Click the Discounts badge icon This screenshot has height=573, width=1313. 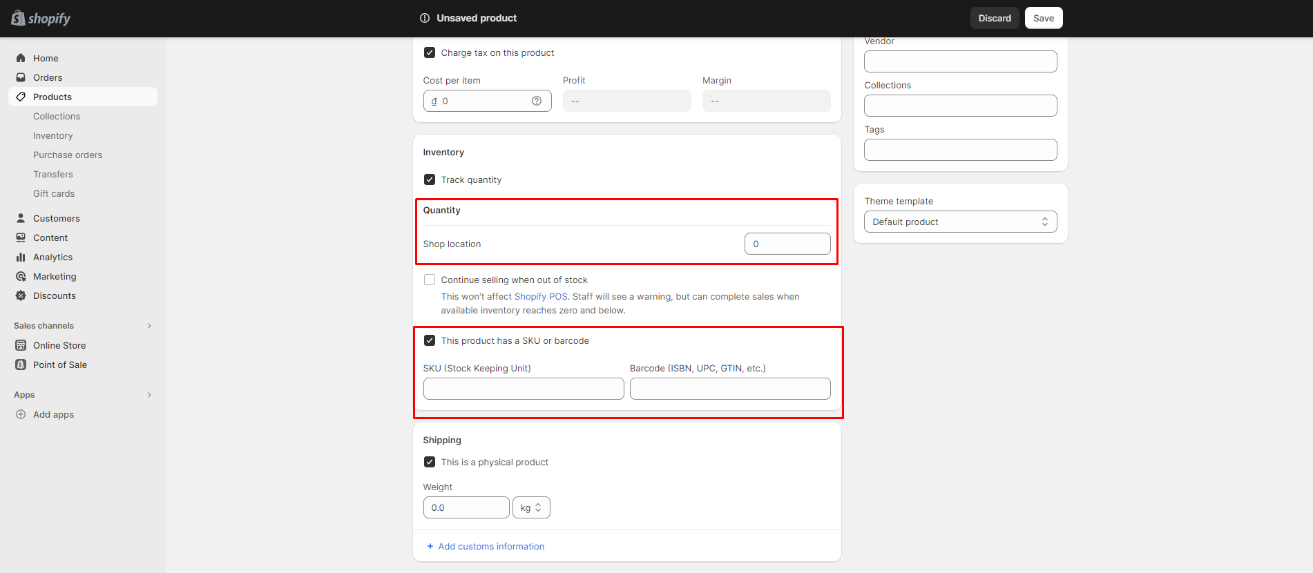coord(21,295)
